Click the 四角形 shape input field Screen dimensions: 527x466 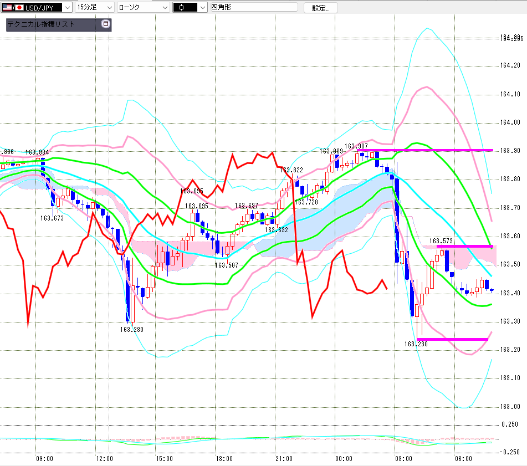pyautogui.click(x=254, y=7)
